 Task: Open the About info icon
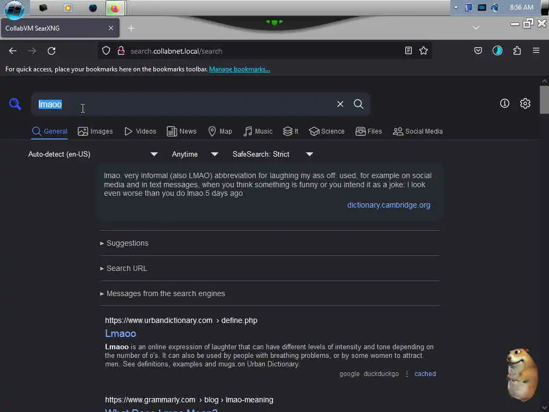coord(505,104)
